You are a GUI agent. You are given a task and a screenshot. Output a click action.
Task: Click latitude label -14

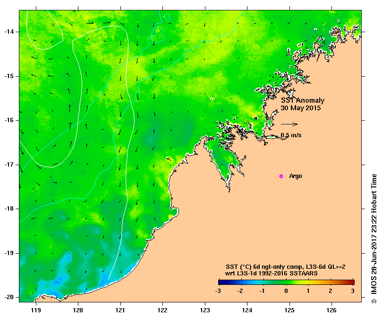tap(9, 32)
